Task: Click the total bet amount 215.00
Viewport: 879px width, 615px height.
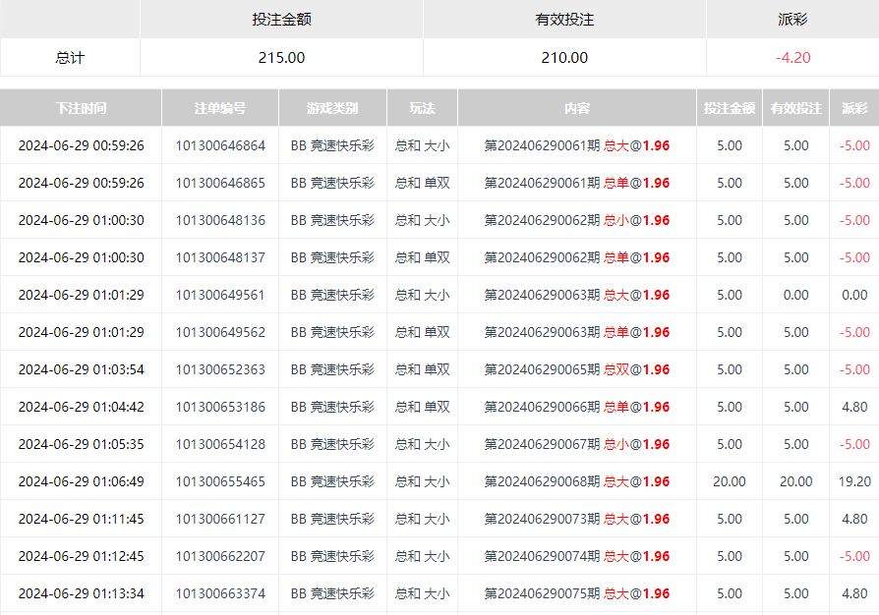Action: click(281, 58)
